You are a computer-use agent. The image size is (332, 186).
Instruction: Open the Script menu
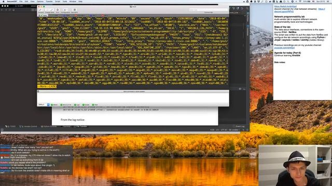58,1
